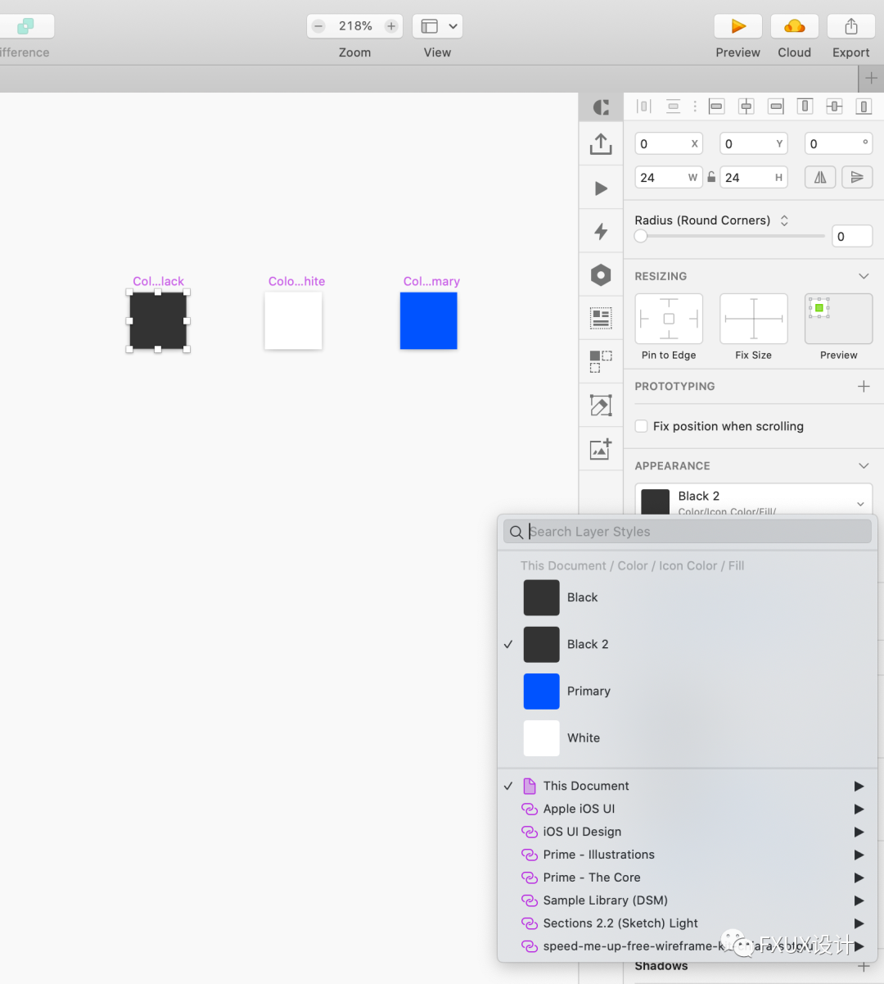884x984 pixels.
Task: Open the data text-block plugin icon
Action: [601, 318]
